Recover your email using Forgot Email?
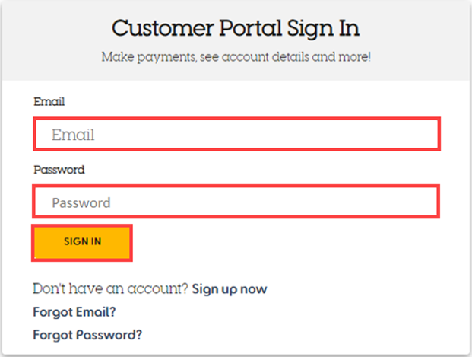Image resolution: width=472 pixels, height=357 pixels. click(x=74, y=312)
